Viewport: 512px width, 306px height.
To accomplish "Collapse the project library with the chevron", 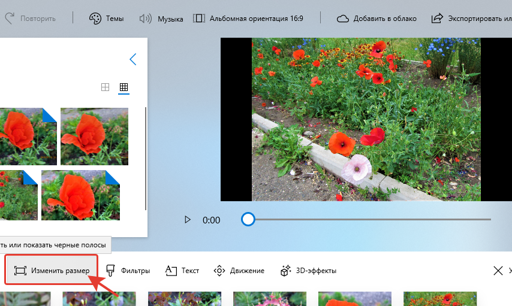I will point(133,59).
